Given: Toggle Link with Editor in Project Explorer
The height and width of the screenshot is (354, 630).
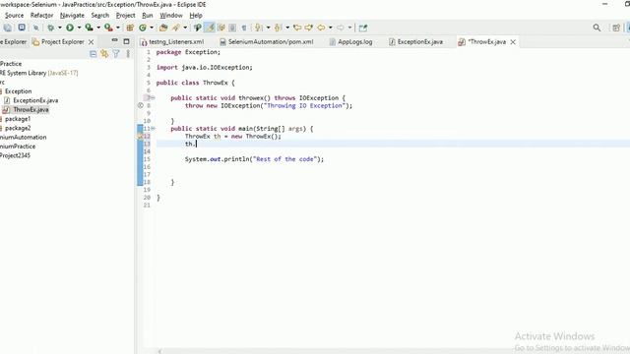Looking at the screenshot, I should 104,54.
